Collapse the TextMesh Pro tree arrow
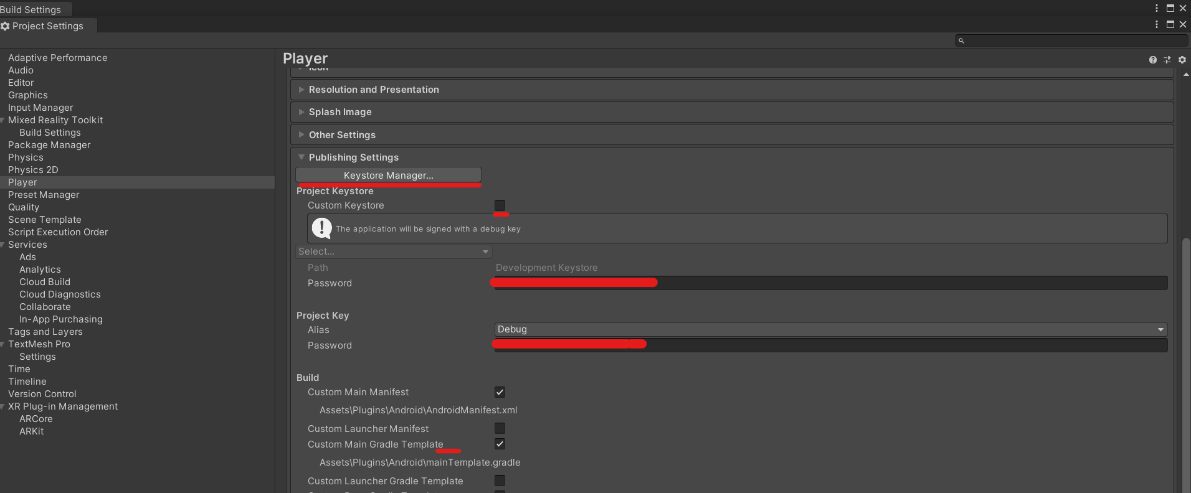1191x493 pixels. point(3,344)
